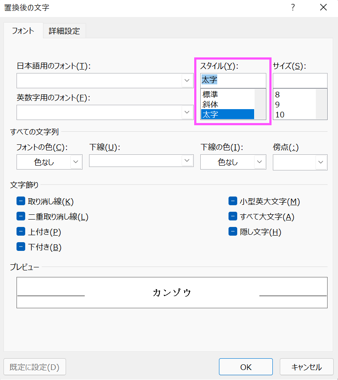The width and height of the screenshot is (338, 380).
Task: Switch to the 詳細設定 tab
Action: click(64, 31)
